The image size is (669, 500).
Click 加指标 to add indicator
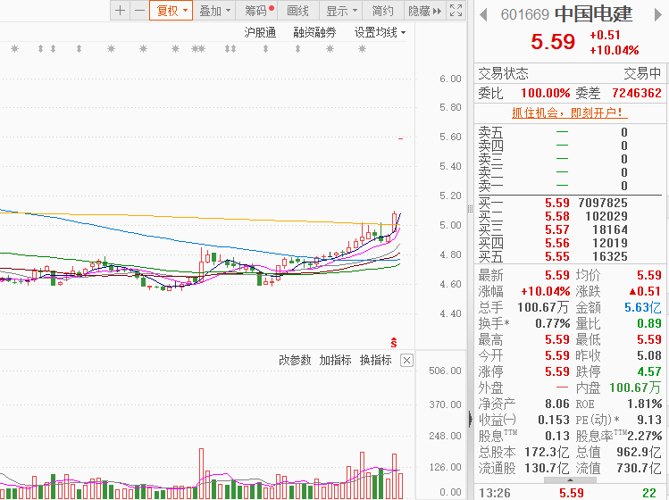[x=335, y=360]
